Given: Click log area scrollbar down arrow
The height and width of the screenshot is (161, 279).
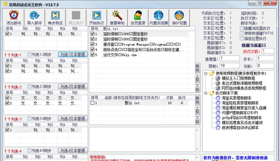Looking at the screenshot, I should (x=197, y=149).
